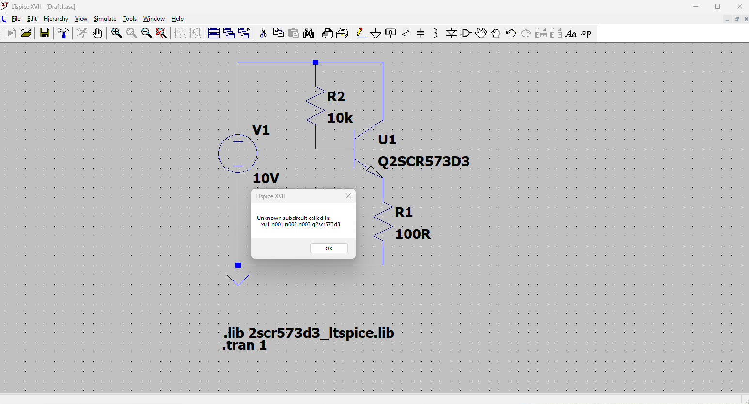Run simulation using the running man icon
This screenshot has height=404, width=749.
pos(82,33)
